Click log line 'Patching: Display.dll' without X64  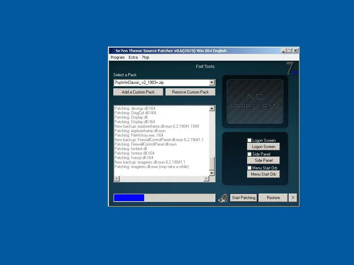(131, 117)
